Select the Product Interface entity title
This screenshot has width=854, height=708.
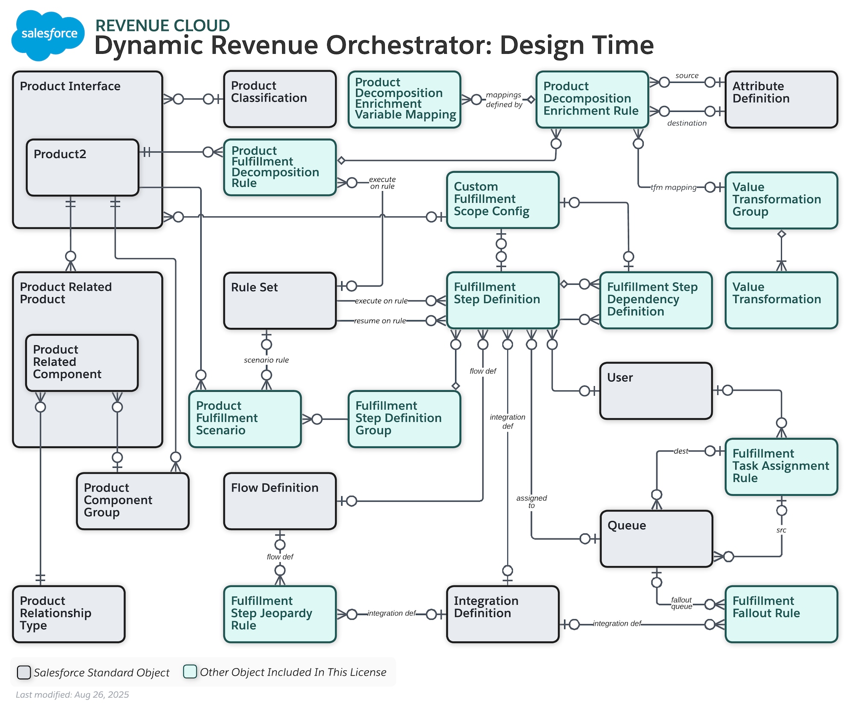pos(70,86)
